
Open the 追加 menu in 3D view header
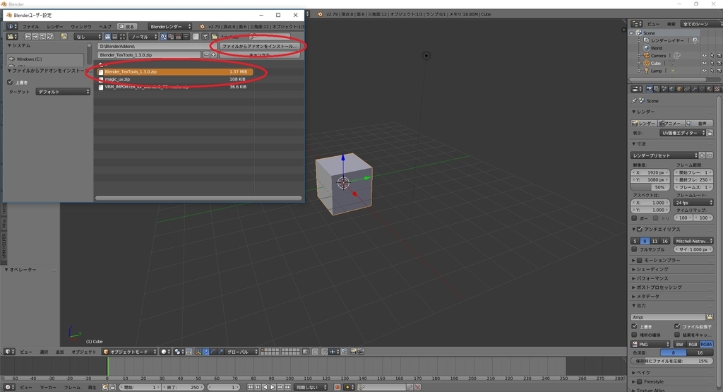60,352
